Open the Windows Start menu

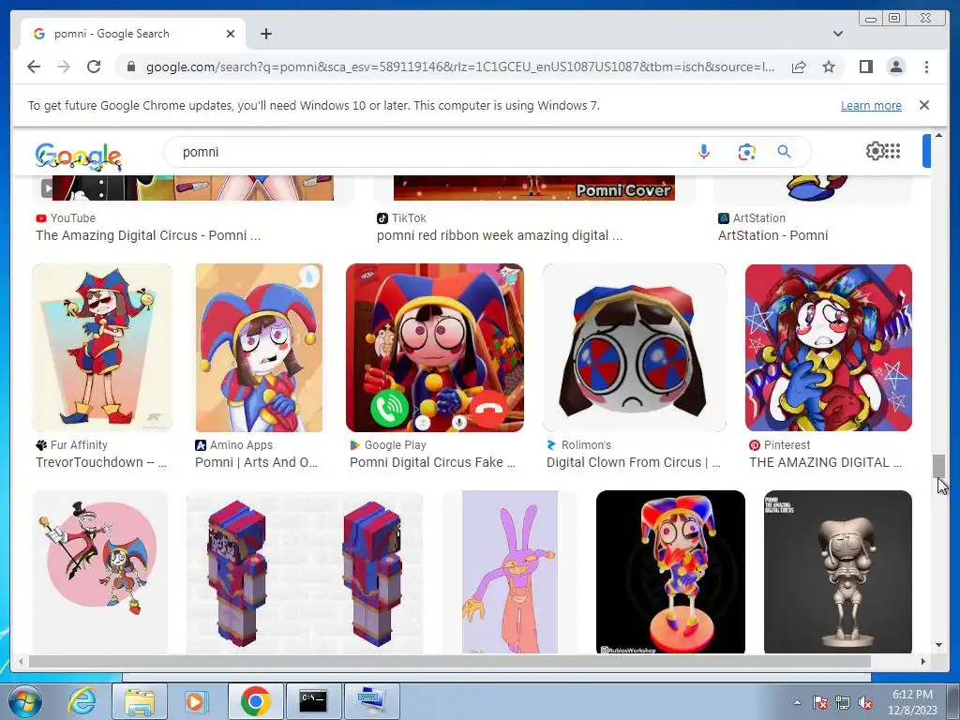point(23,701)
